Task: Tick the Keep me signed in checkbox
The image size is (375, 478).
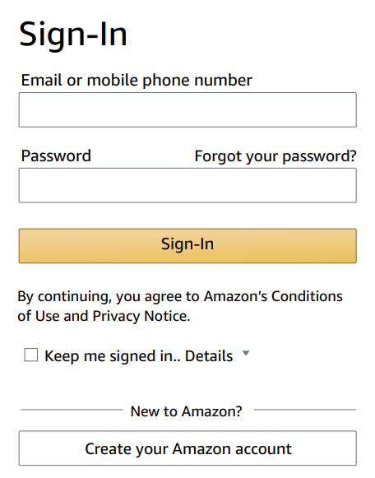Action: (x=31, y=355)
